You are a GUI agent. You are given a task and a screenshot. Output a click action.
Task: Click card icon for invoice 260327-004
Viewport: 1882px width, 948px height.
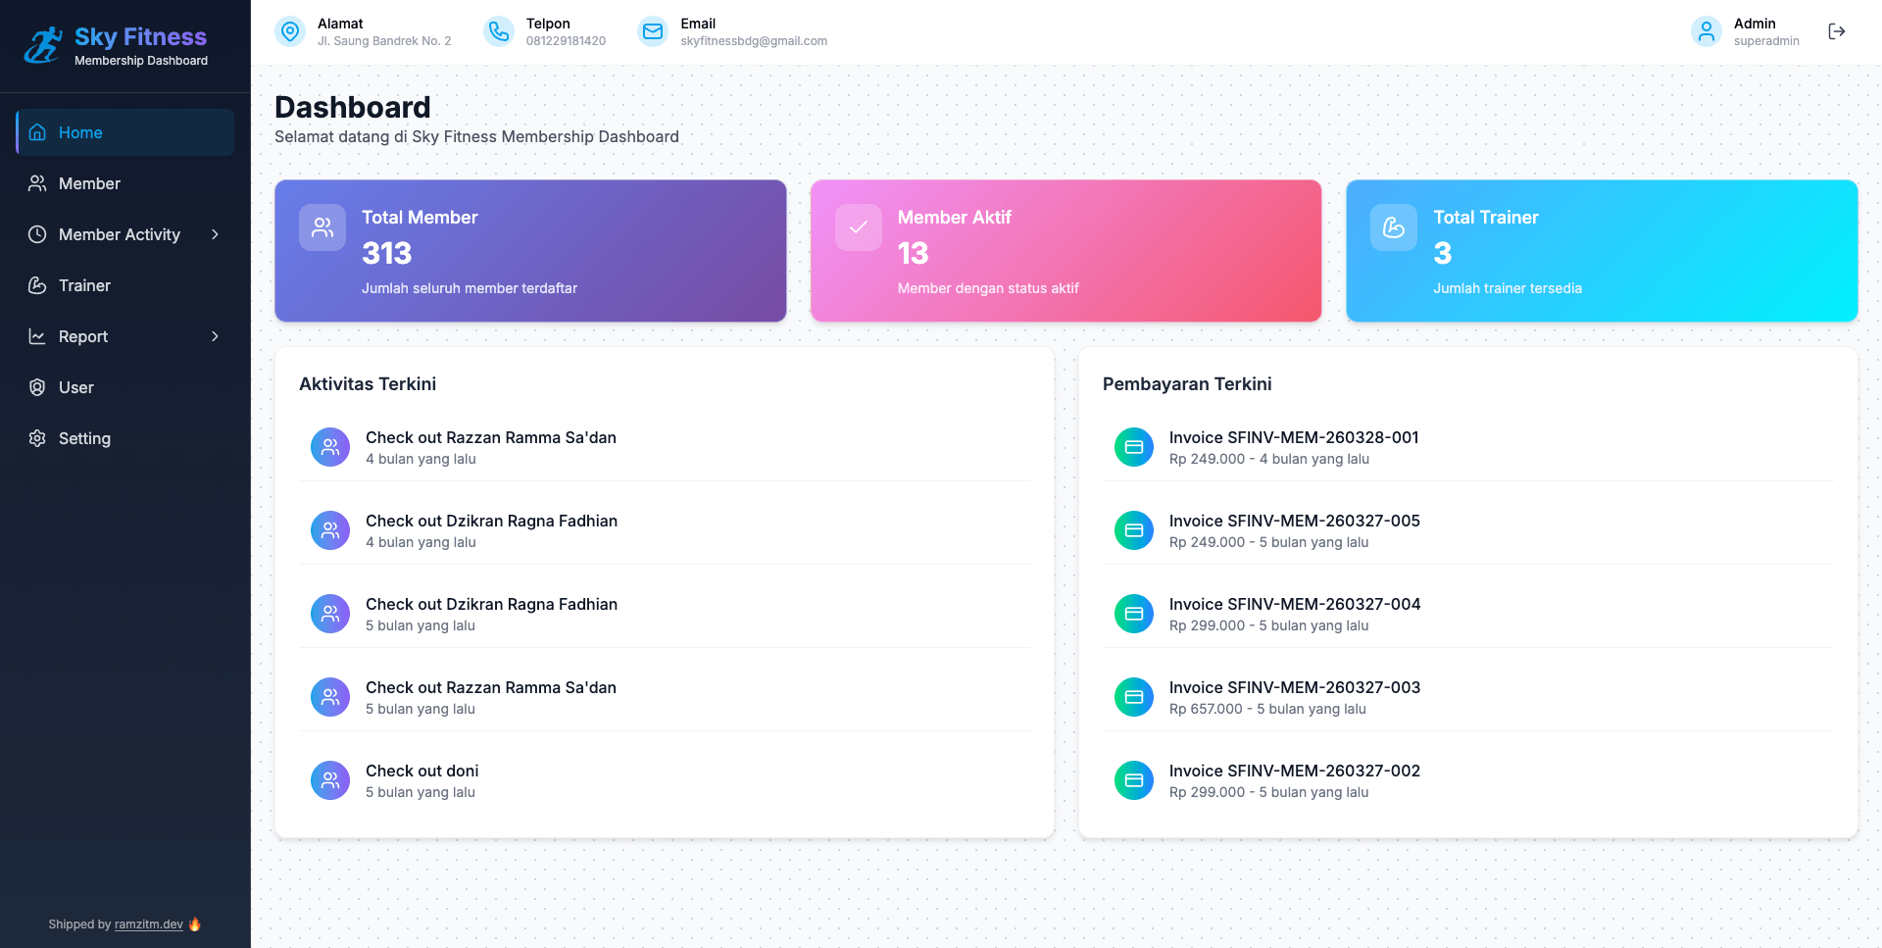[x=1134, y=614]
